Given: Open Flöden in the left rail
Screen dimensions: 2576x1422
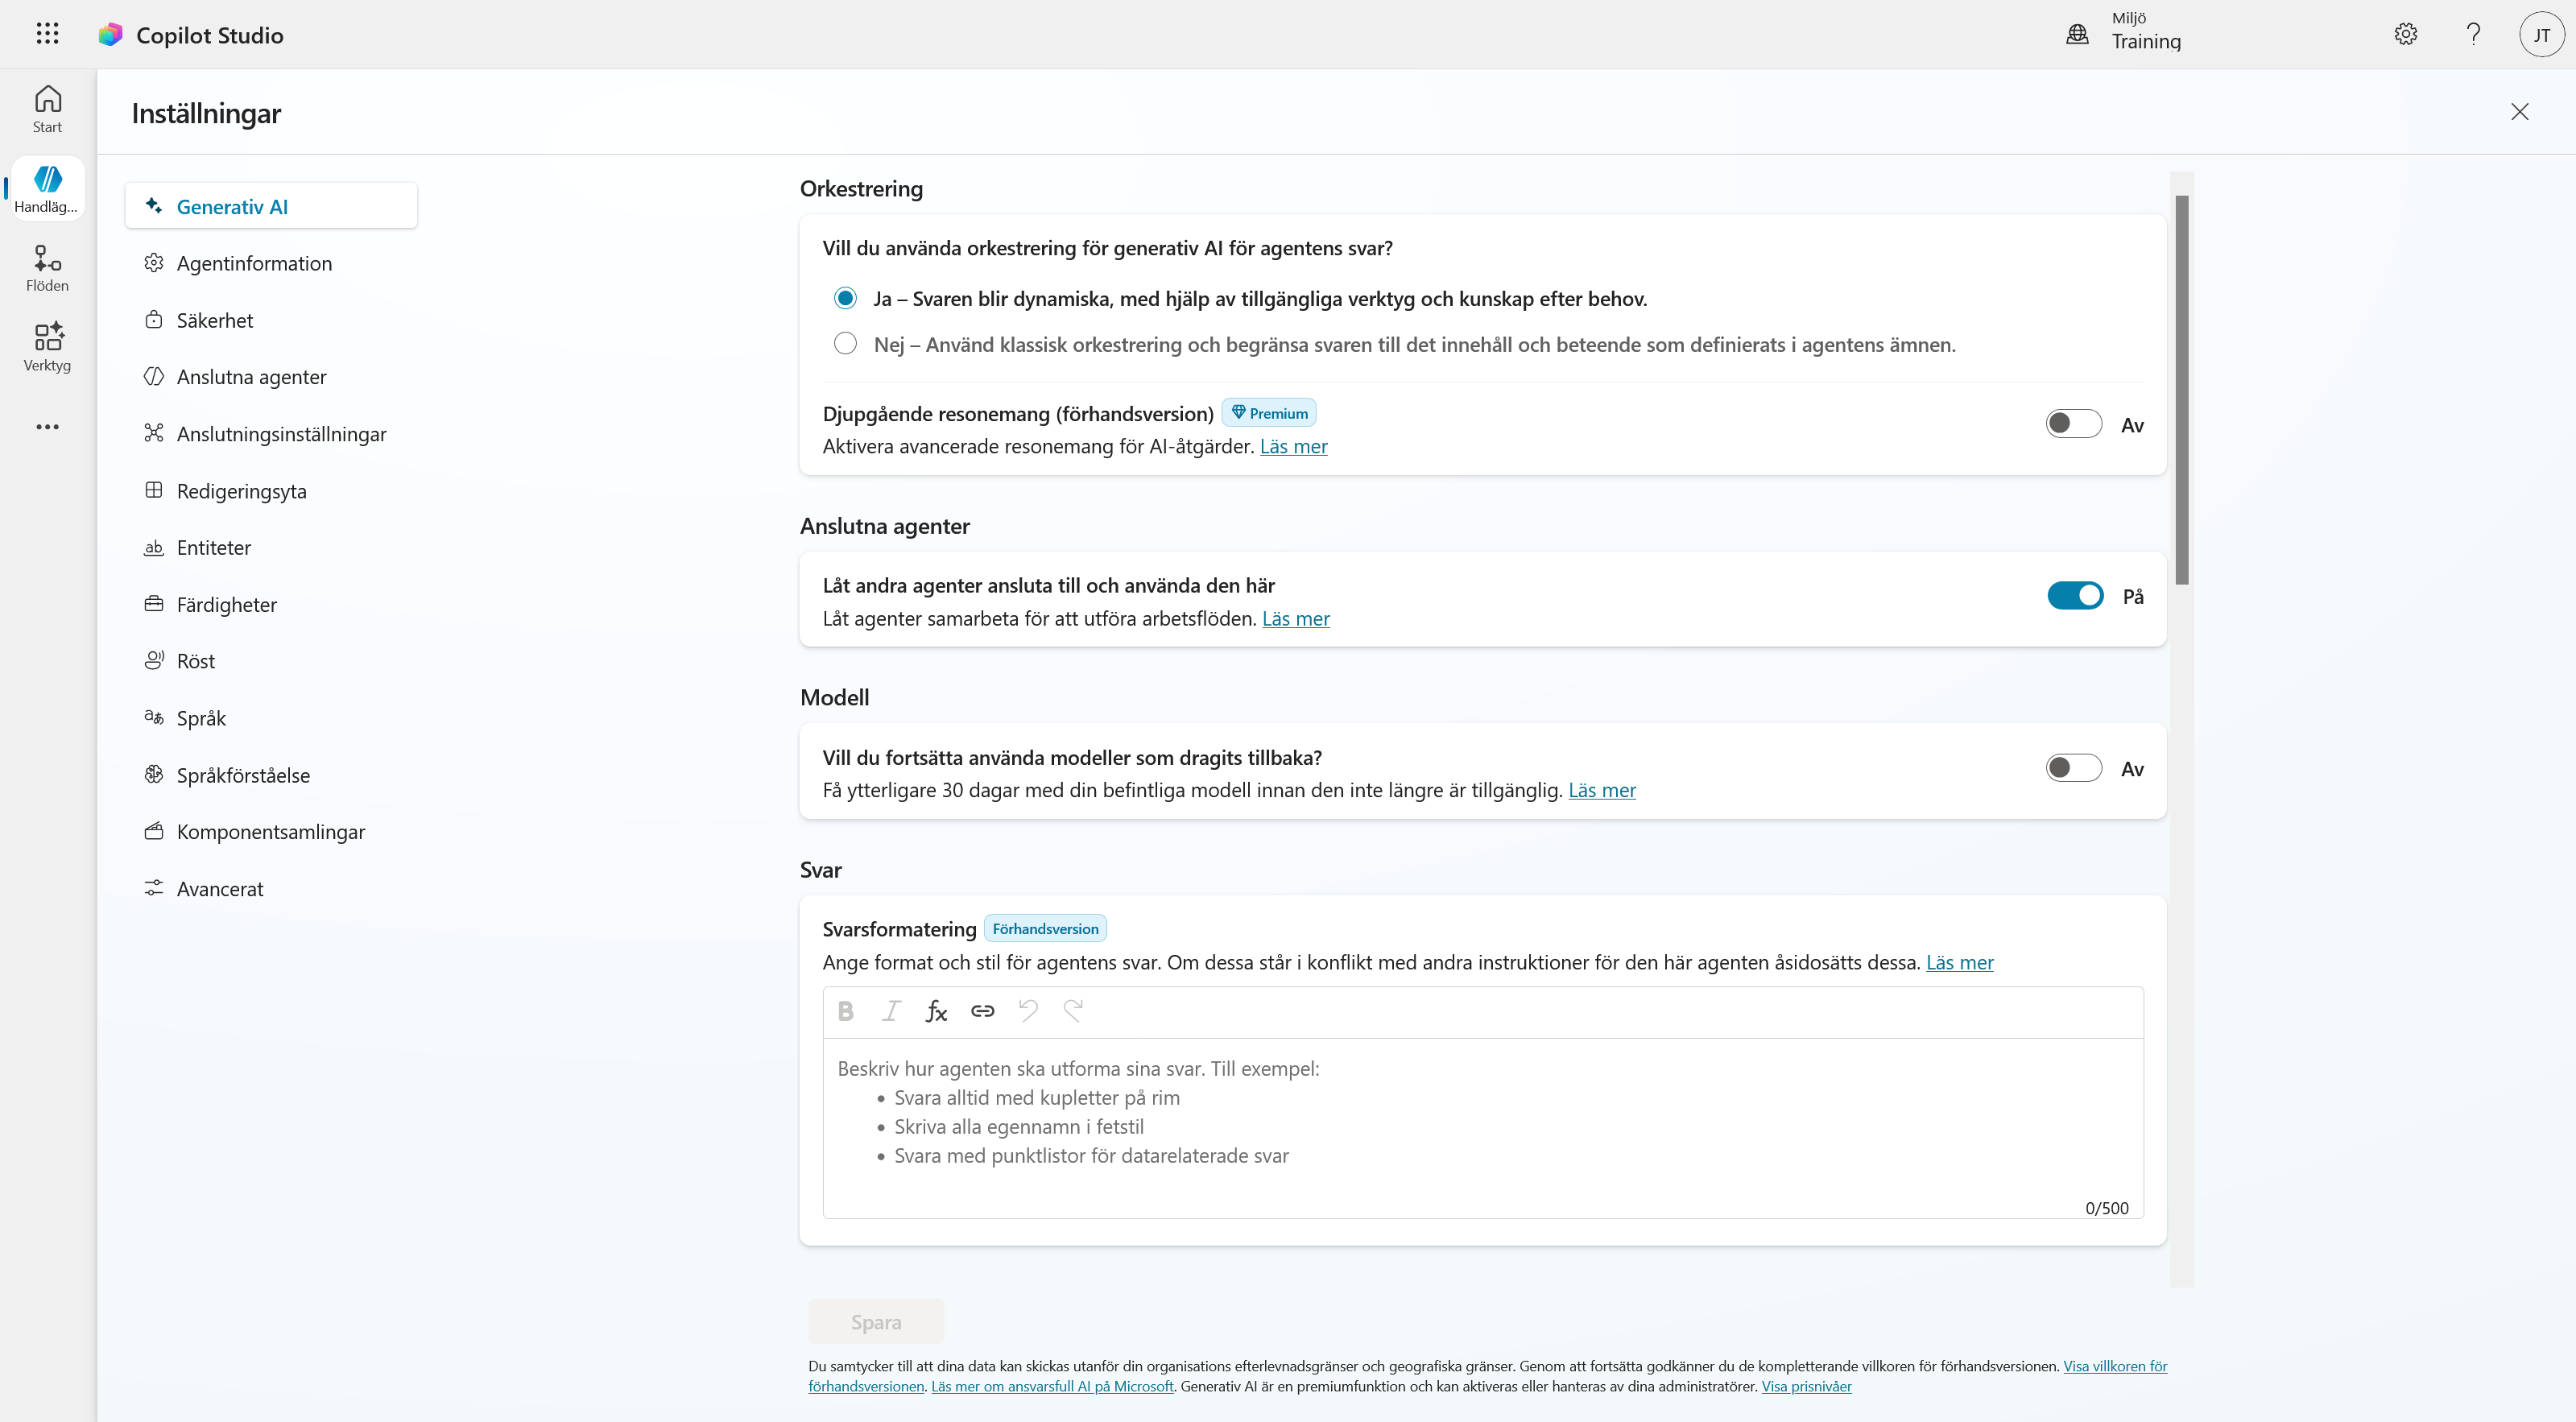Looking at the screenshot, I should [47, 268].
